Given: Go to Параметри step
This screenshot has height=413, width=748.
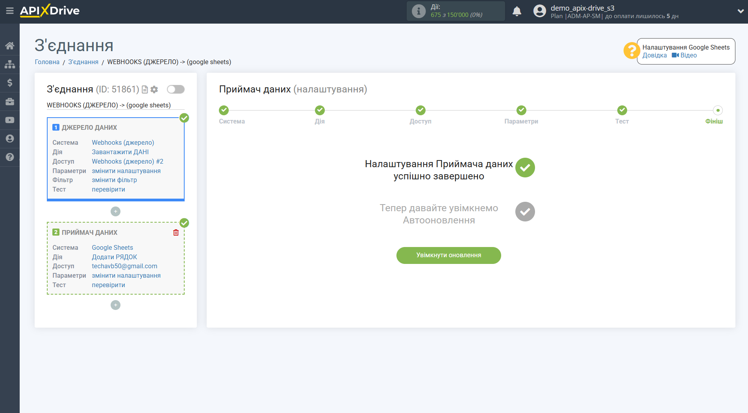Looking at the screenshot, I should coord(521,110).
